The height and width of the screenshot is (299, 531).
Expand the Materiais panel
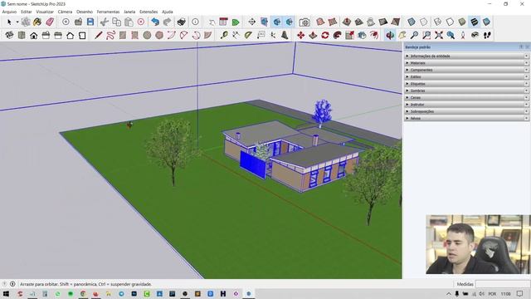tap(466, 63)
